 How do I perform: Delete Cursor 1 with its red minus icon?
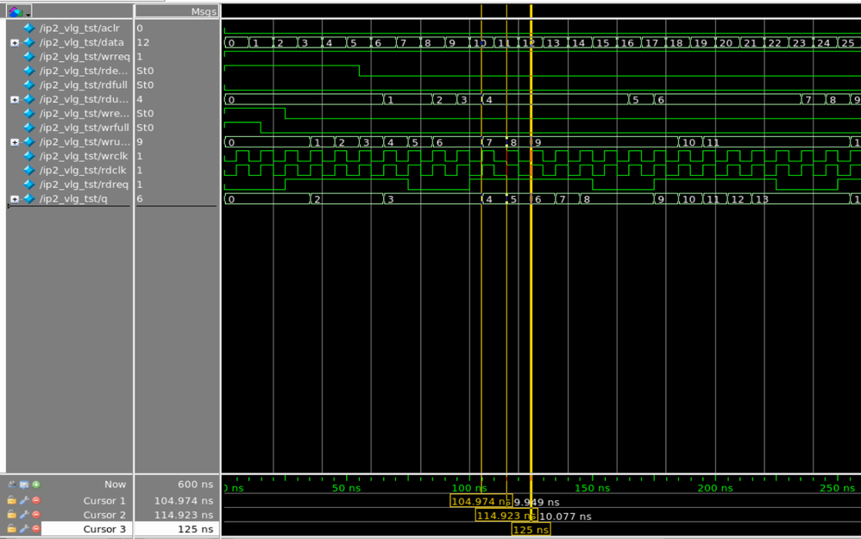tap(36, 500)
